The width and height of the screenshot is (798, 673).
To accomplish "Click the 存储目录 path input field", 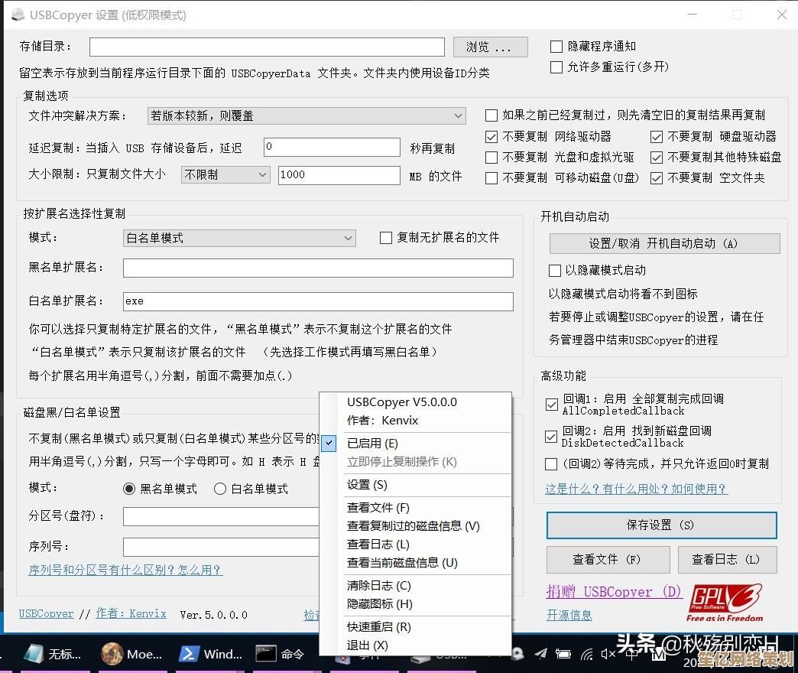I will tap(267, 47).
